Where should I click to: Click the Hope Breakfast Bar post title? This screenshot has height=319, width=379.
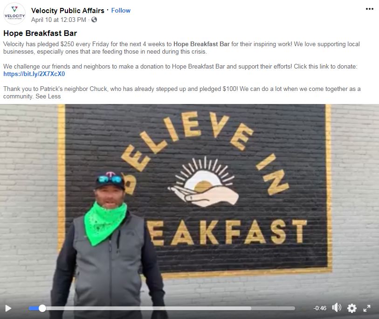40,33
